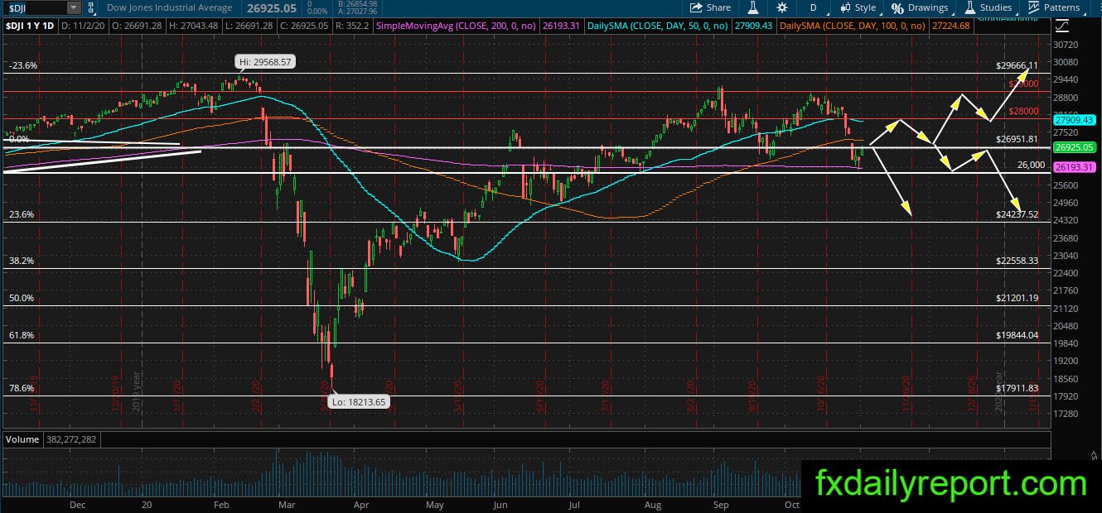Click the $29666.11 Fibonacci level label
1102x513 pixels.
click(x=1017, y=65)
